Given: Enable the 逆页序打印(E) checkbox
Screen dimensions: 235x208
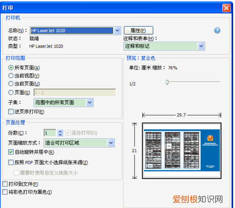Looking at the screenshot, I should (x=11, y=111).
